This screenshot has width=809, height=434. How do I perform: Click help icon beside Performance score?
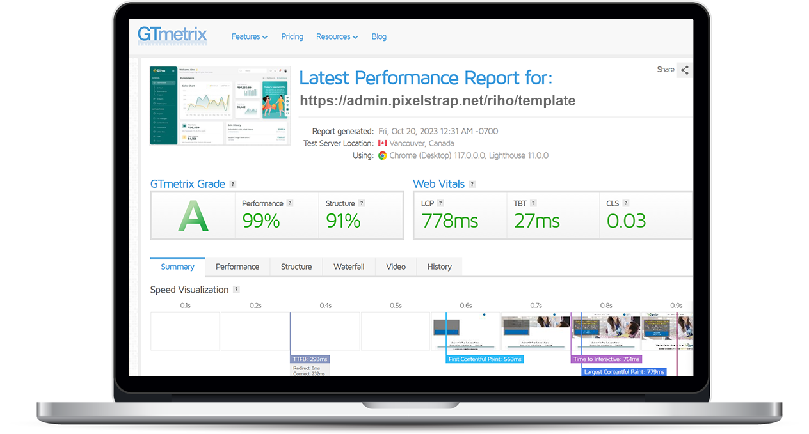click(x=289, y=203)
